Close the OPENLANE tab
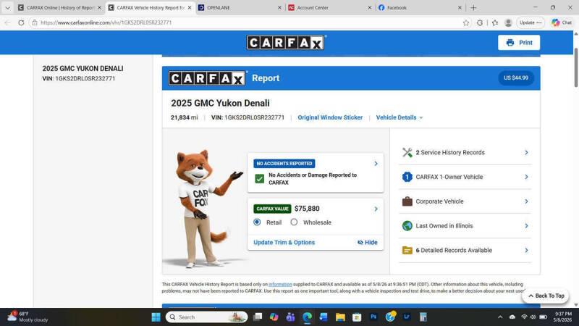This screenshot has height=326, width=579. (x=279, y=7)
